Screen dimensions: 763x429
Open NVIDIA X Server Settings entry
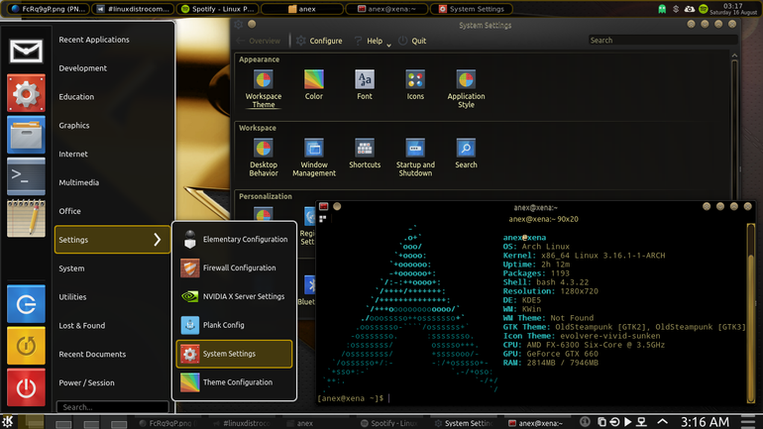click(234, 296)
